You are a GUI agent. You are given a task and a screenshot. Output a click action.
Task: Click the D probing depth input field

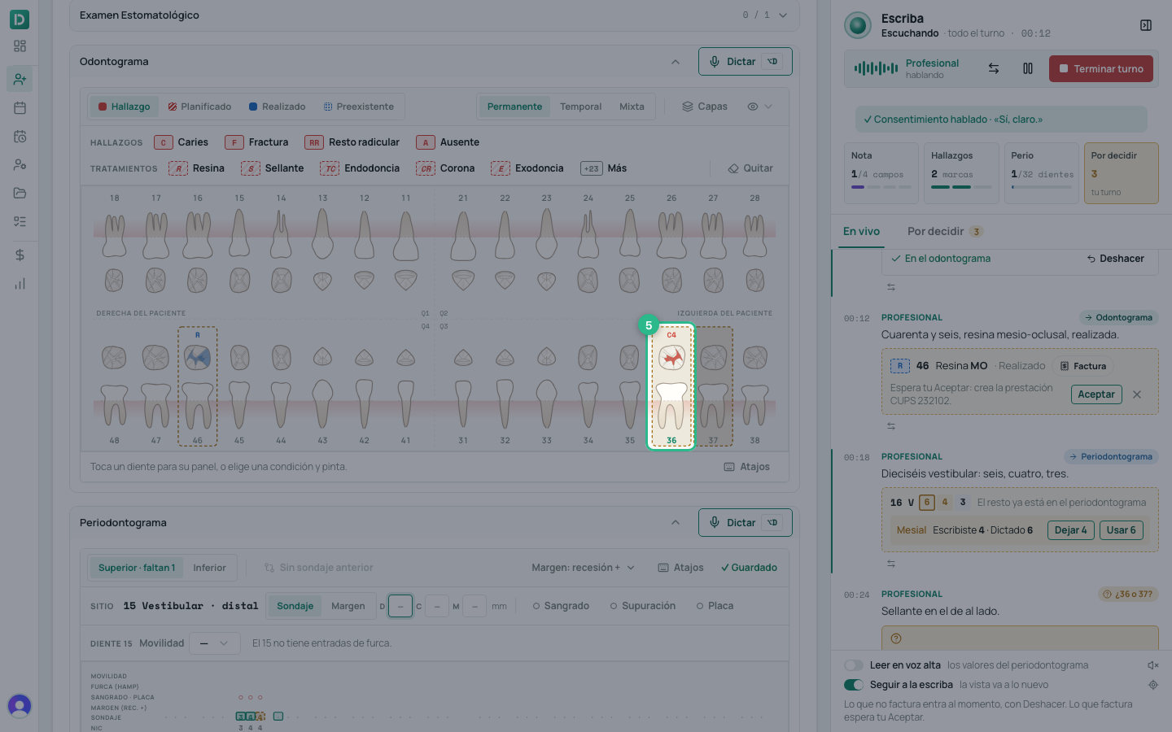(400, 606)
